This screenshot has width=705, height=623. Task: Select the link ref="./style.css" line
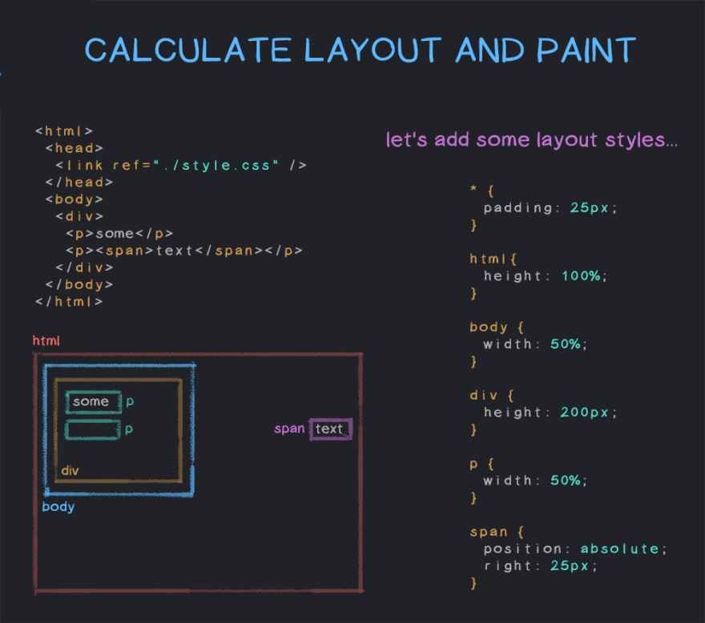coord(181,166)
